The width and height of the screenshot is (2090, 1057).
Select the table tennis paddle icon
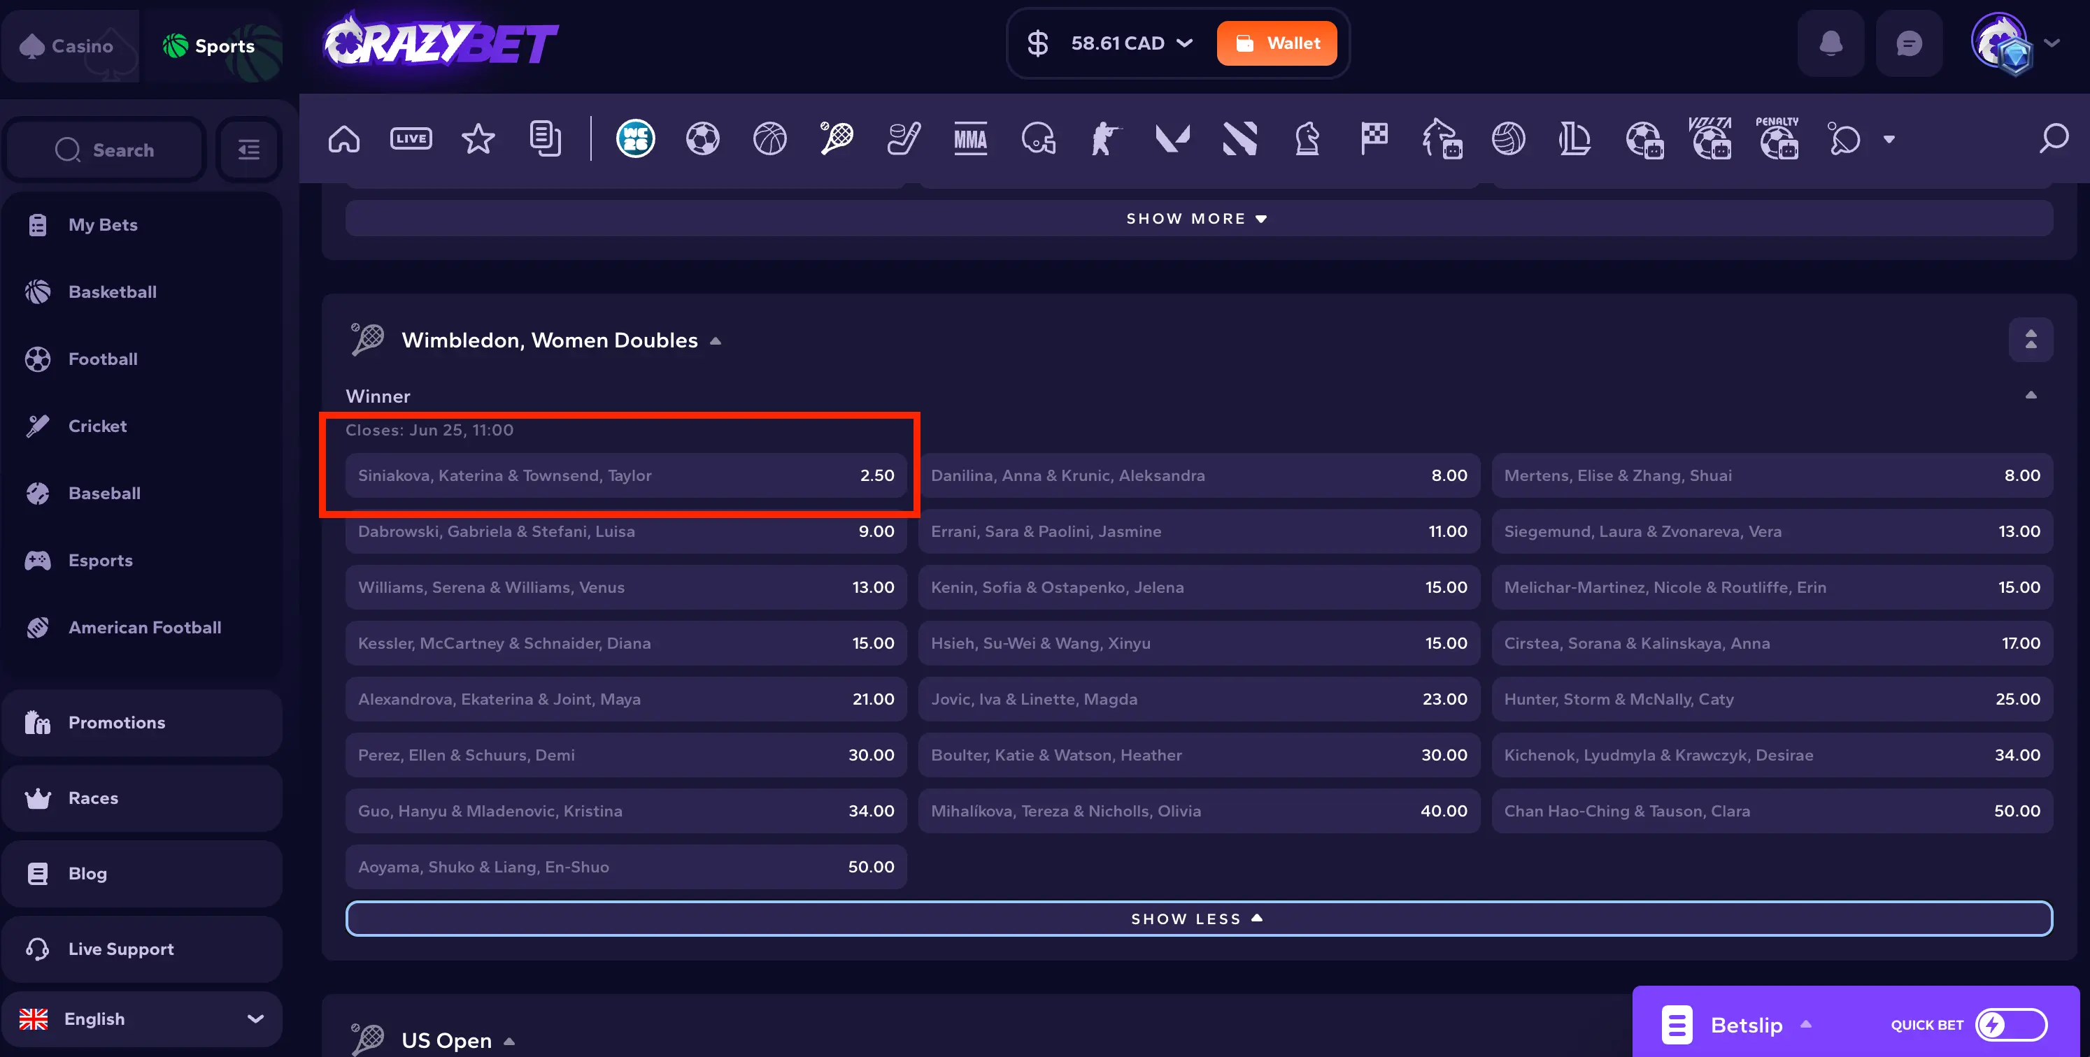point(1844,138)
